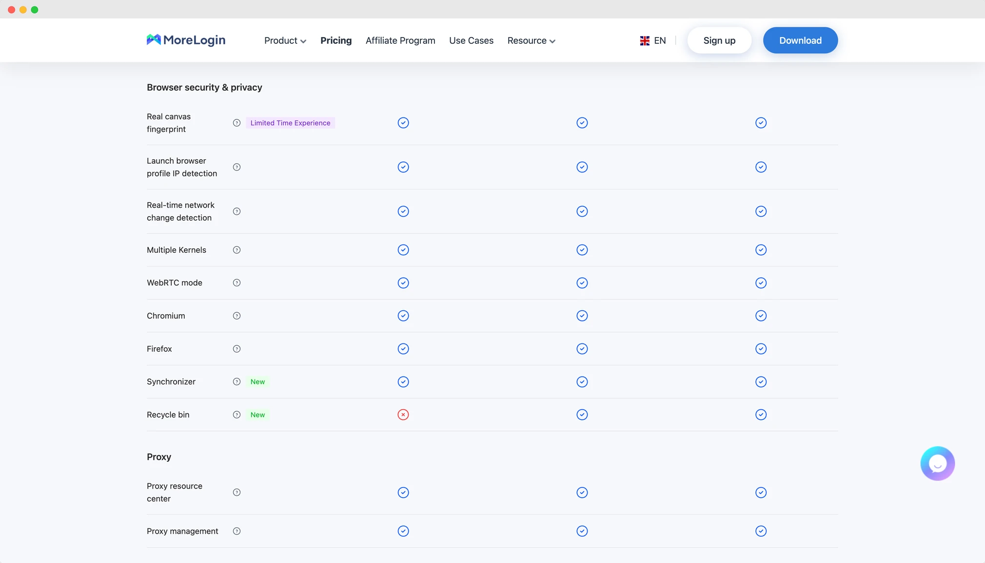Screen dimensions: 985x563
Task: Click first-column checkmark for Real canvas fingerprint
Action: pyautogui.click(x=403, y=123)
